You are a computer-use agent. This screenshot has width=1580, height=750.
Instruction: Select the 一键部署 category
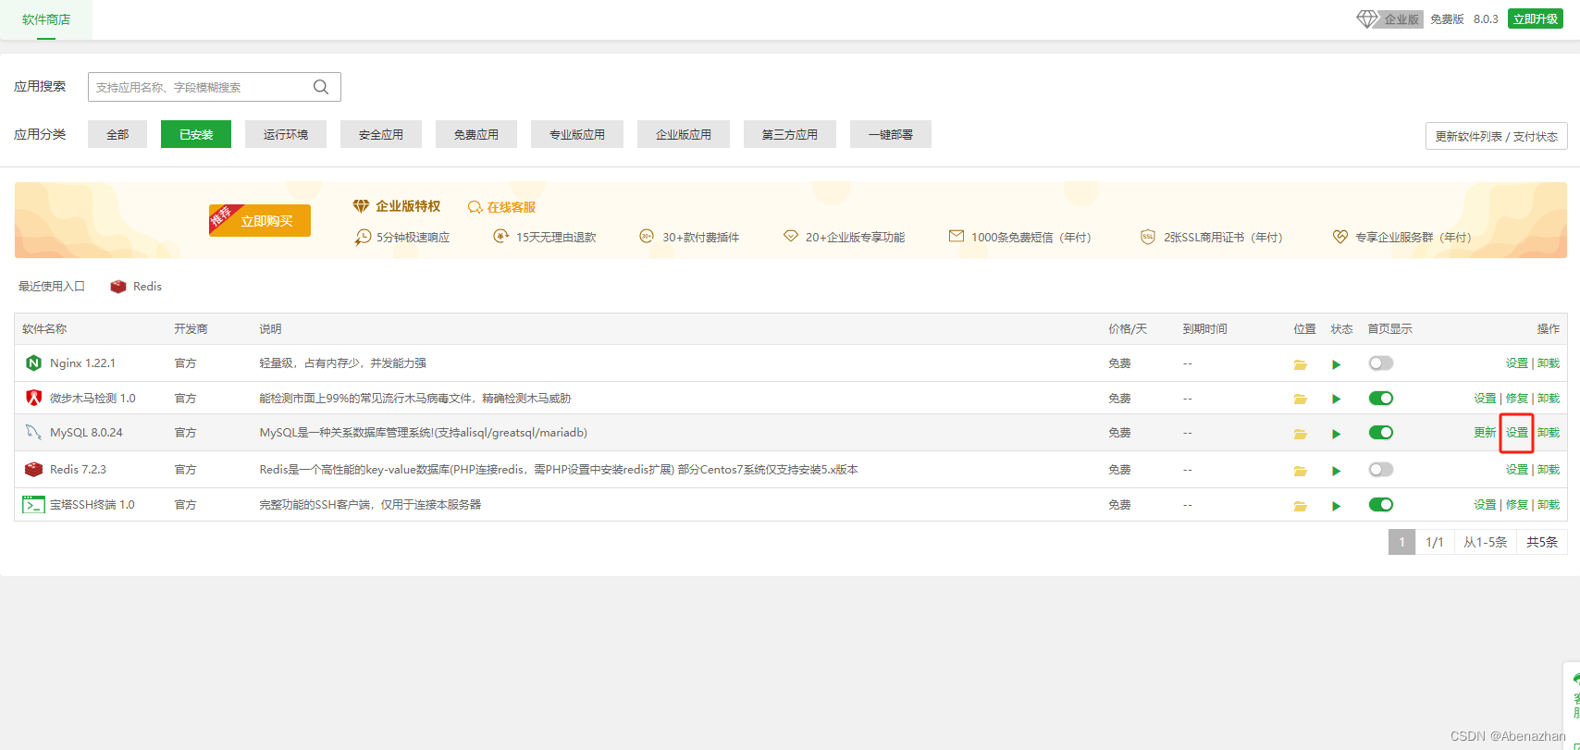click(x=891, y=134)
